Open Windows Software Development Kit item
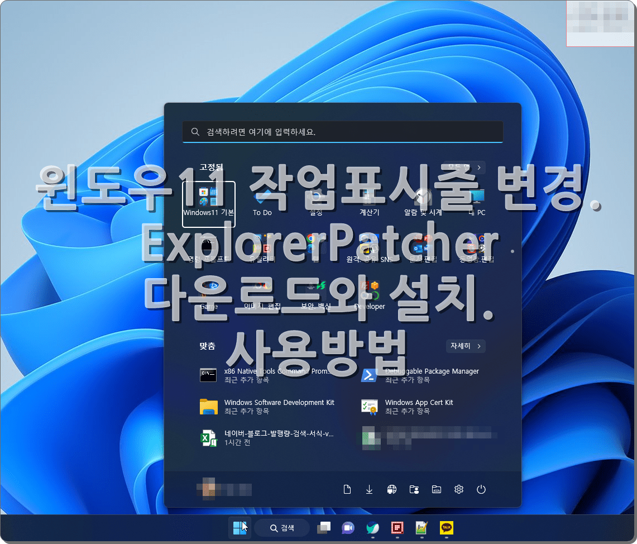This screenshot has height=544, width=637. pyautogui.click(x=268, y=406)
